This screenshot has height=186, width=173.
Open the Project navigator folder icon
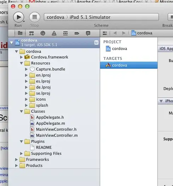pos(20,33)
